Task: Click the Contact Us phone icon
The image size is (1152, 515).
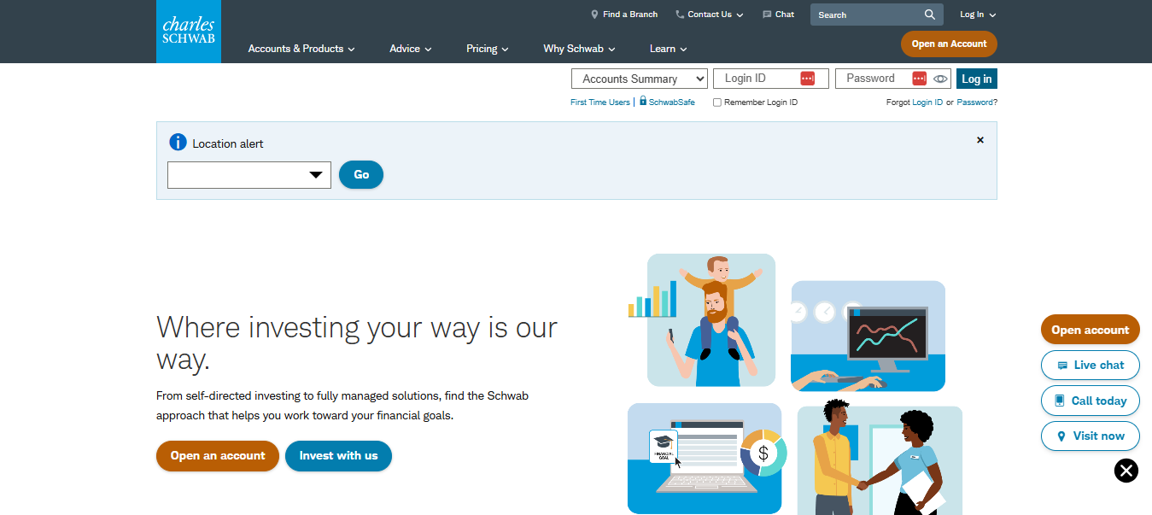Action: (x=680, y=15)
